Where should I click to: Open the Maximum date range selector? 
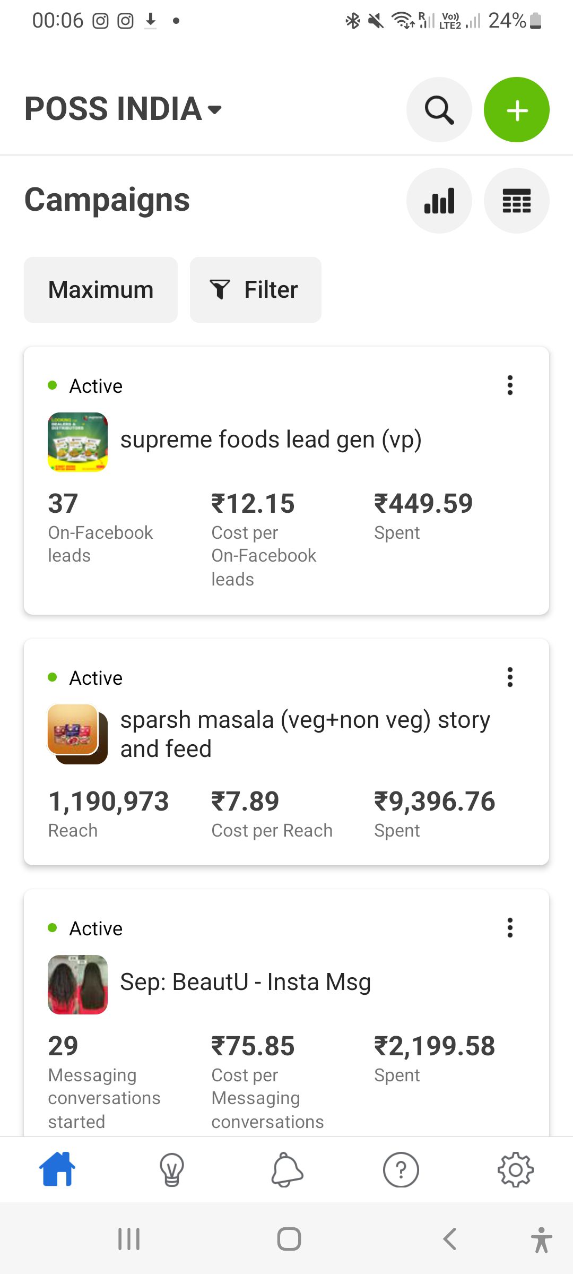coord(101,290)
